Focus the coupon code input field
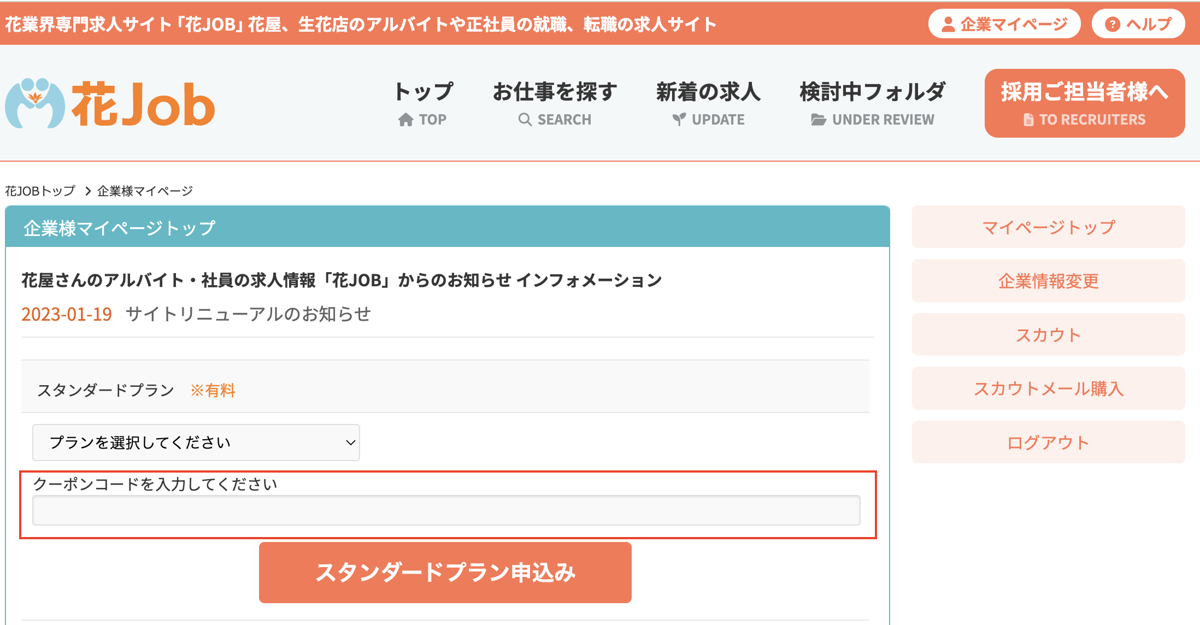The width and height of the screenshot is (1200, 625). [x=446, y=510]
